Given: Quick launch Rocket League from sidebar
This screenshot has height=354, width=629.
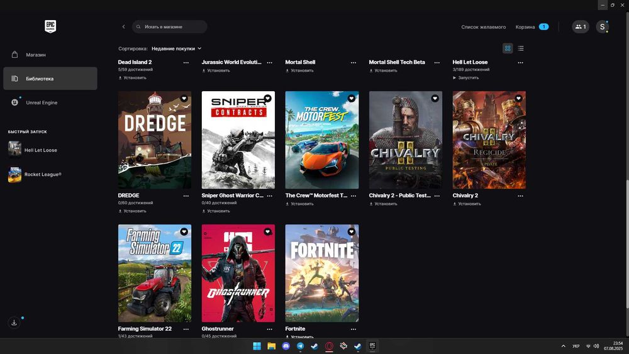Looking at the screenshot, I should tap(35, 174).
